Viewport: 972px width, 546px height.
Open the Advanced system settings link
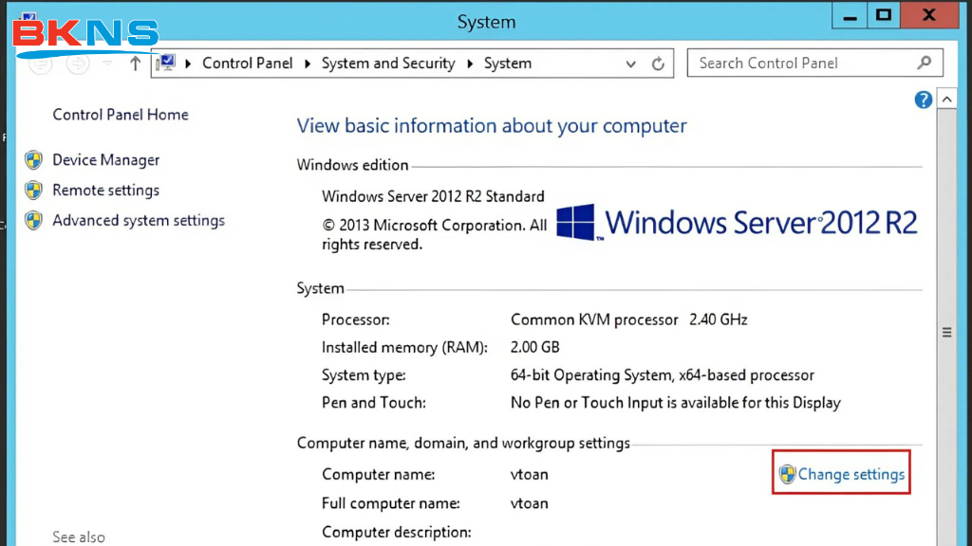[139, 221]
